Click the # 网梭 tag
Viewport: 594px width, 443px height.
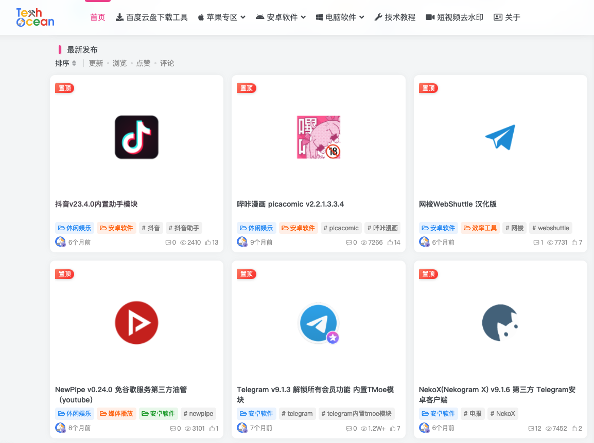coord(514,228)
